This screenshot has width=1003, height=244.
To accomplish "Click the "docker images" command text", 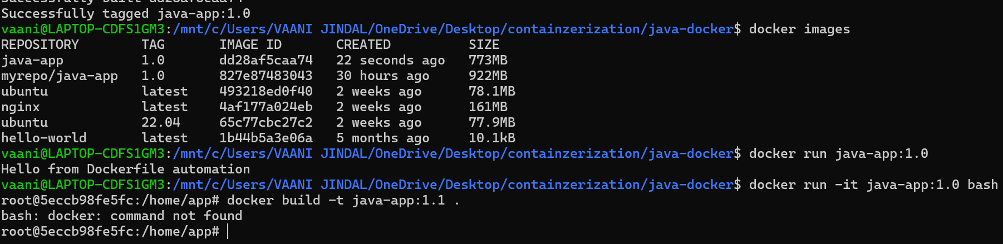I will [799, 29].
